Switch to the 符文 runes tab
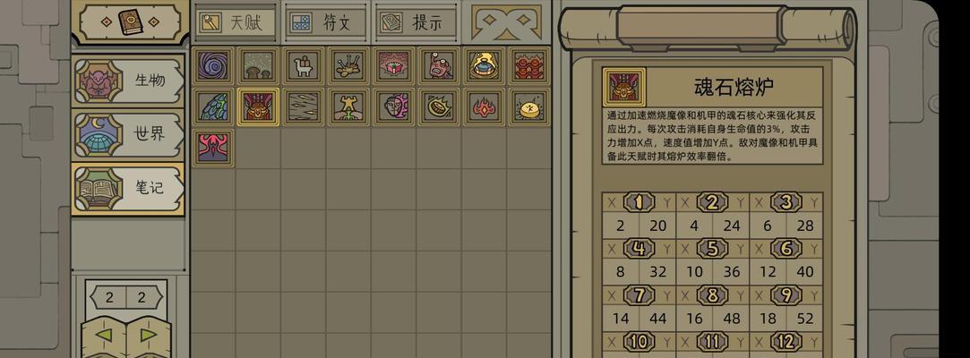 [326, 22]
